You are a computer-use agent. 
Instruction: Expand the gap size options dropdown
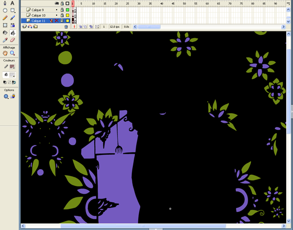(6, 96)
